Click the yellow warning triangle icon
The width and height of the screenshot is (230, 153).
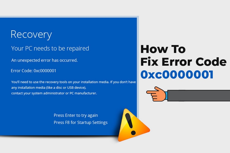(133, 125)
